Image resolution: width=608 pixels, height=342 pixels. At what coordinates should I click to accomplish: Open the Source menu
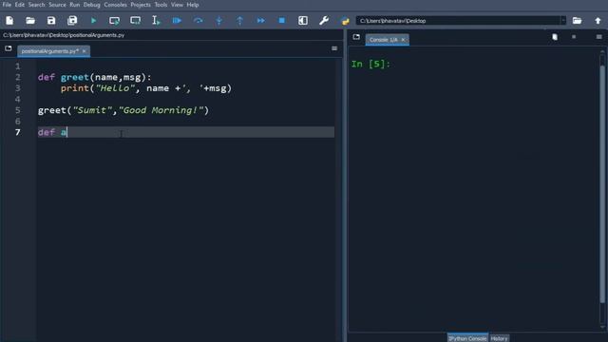(57, 5)
